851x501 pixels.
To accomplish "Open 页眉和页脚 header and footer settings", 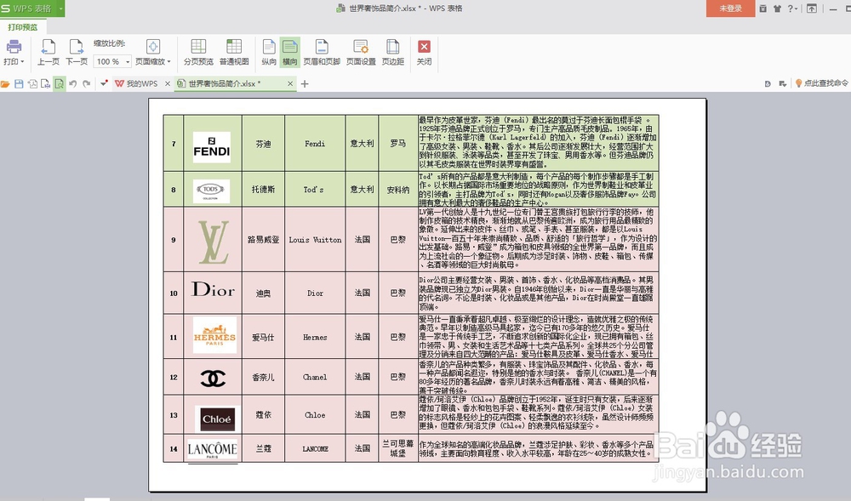I will pos(322,53).
